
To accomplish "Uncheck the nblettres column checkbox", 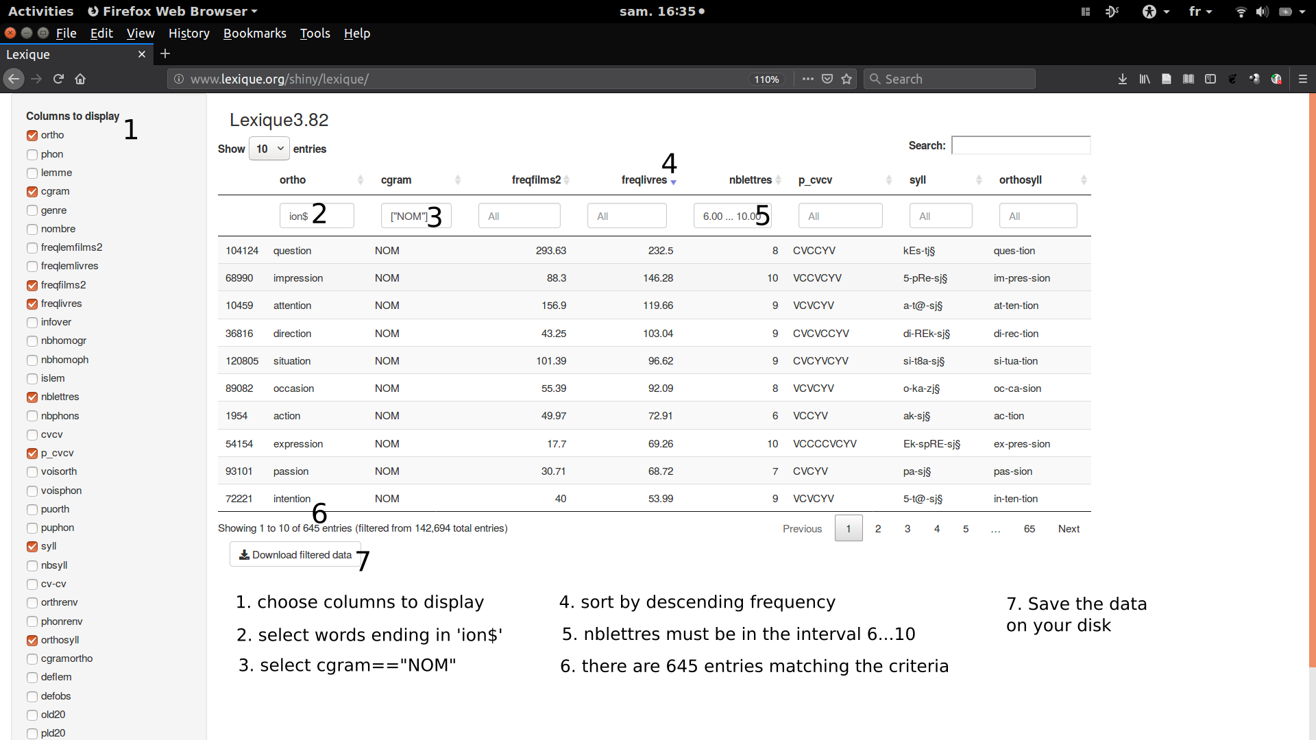I will (32, 397).
